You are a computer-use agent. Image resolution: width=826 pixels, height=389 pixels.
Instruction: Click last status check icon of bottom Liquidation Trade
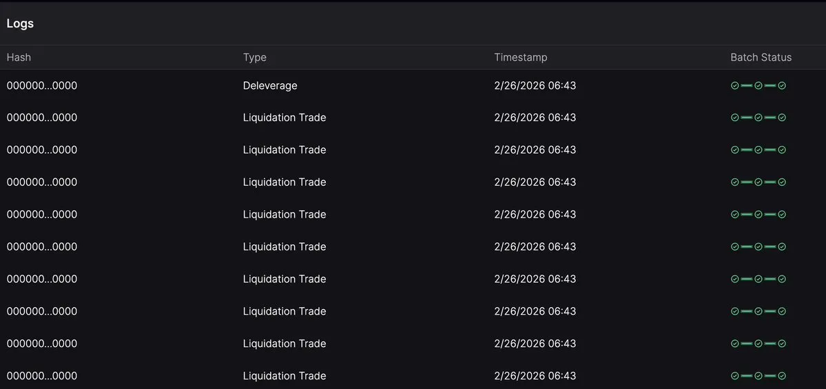pyautogui.click(x=782, y=376)
